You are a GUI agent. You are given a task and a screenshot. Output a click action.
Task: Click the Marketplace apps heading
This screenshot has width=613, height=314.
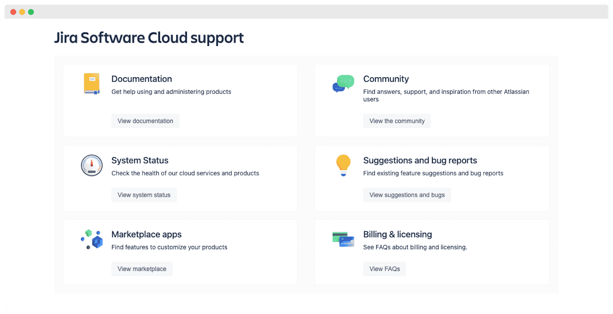146,234
